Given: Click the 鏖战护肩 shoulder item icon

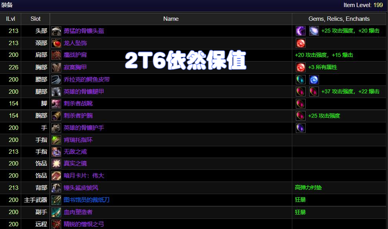Looking at the screenshot, I should (x=56, y=55).
